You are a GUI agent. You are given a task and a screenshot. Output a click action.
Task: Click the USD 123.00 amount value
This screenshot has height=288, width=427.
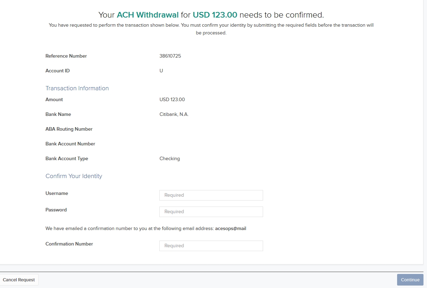click(x=172, y=100)
